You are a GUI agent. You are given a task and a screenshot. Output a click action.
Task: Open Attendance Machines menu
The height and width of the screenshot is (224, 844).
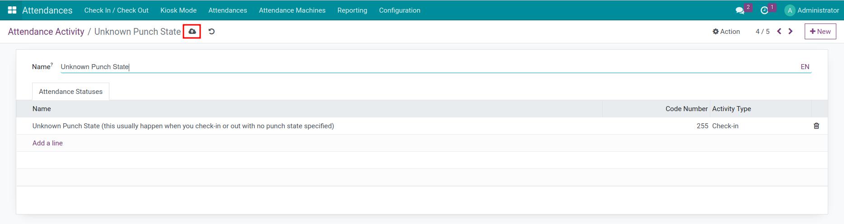(x=292, y=10)
